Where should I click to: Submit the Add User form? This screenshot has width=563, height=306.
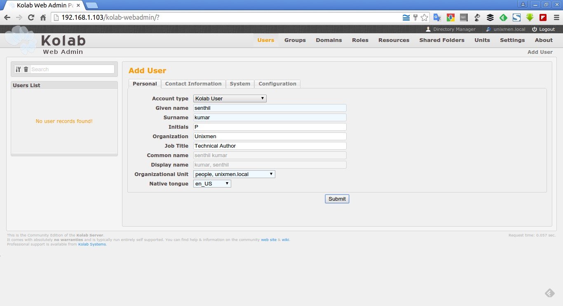point(337,199)
